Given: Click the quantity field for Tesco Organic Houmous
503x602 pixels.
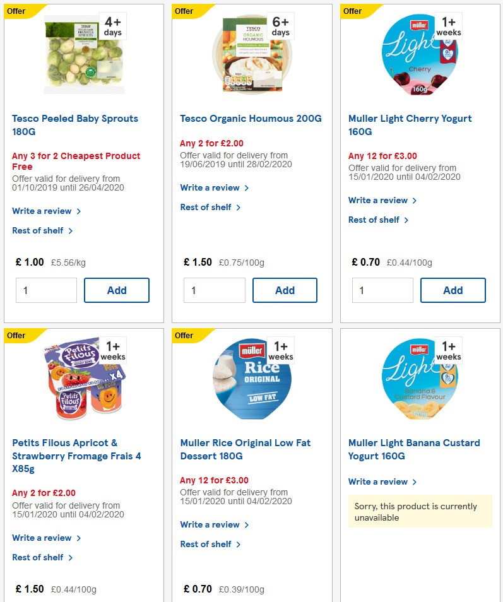Looking at the screenshot, I should tap(215, 290).
